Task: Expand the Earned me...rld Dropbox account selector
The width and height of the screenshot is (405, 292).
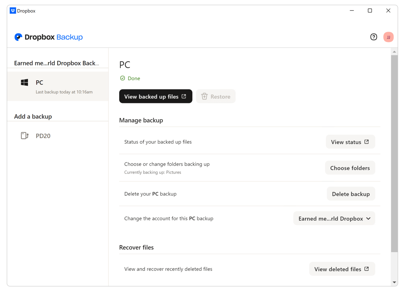Action: click(334, 218)
